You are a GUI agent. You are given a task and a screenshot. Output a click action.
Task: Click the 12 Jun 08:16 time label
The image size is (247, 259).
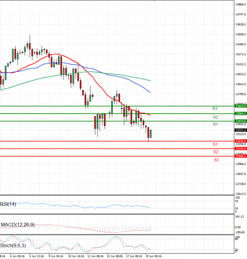(x=96, y=256)
